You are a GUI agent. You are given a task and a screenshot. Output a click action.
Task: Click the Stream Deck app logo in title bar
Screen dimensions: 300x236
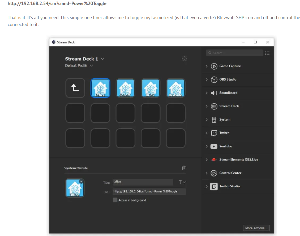click(54, 42)
